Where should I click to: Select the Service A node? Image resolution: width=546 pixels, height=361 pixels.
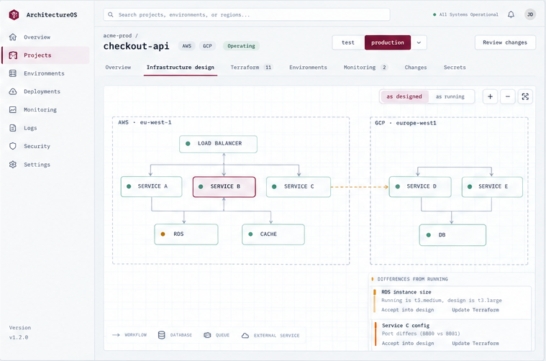point(152,186)
